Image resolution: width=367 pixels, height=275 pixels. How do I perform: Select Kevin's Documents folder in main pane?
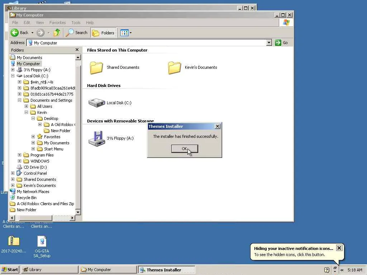pyautogui.click(x=175, y=68)
